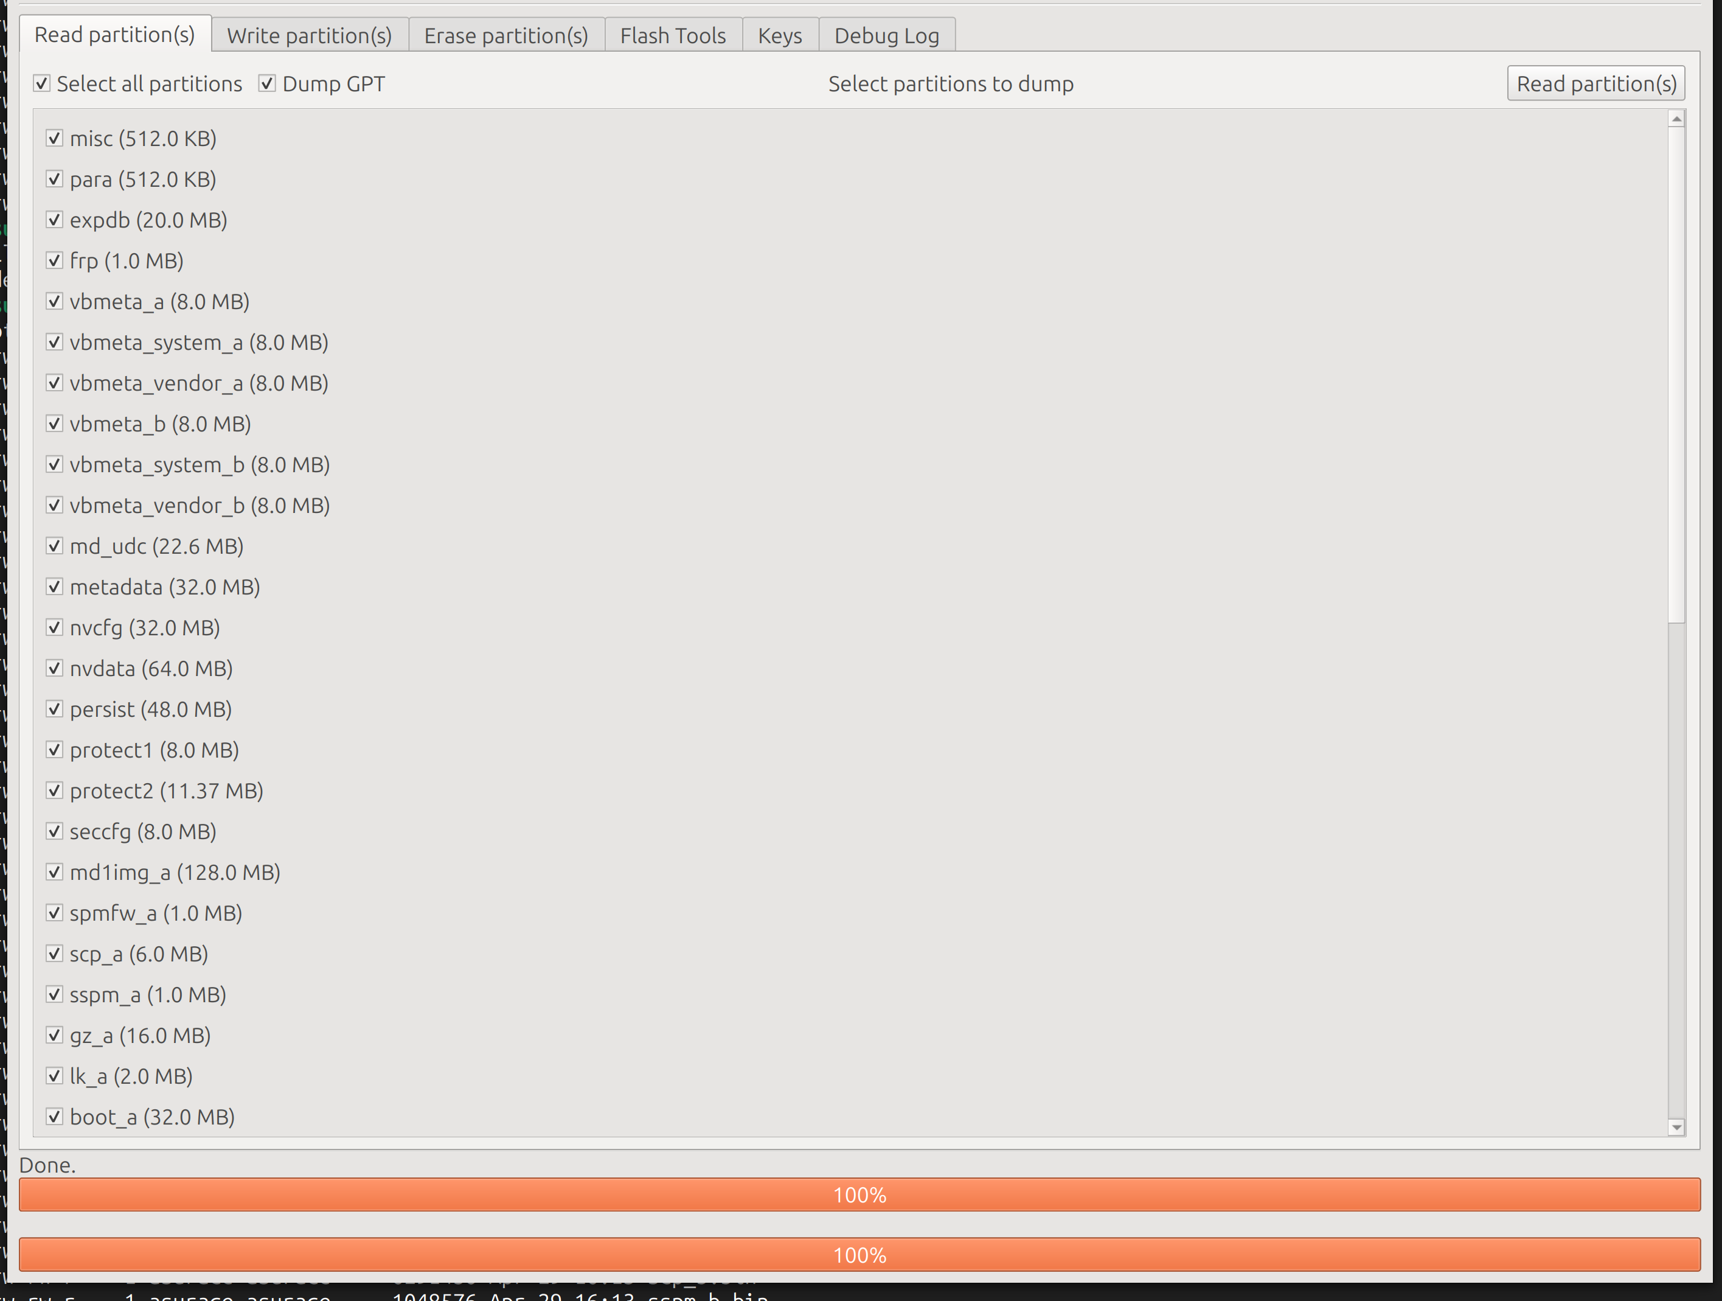Uncheck the md1img_a partition checkbox
The height and width of the screenshot is (1301, 1722).
click(x=55, y=872)
